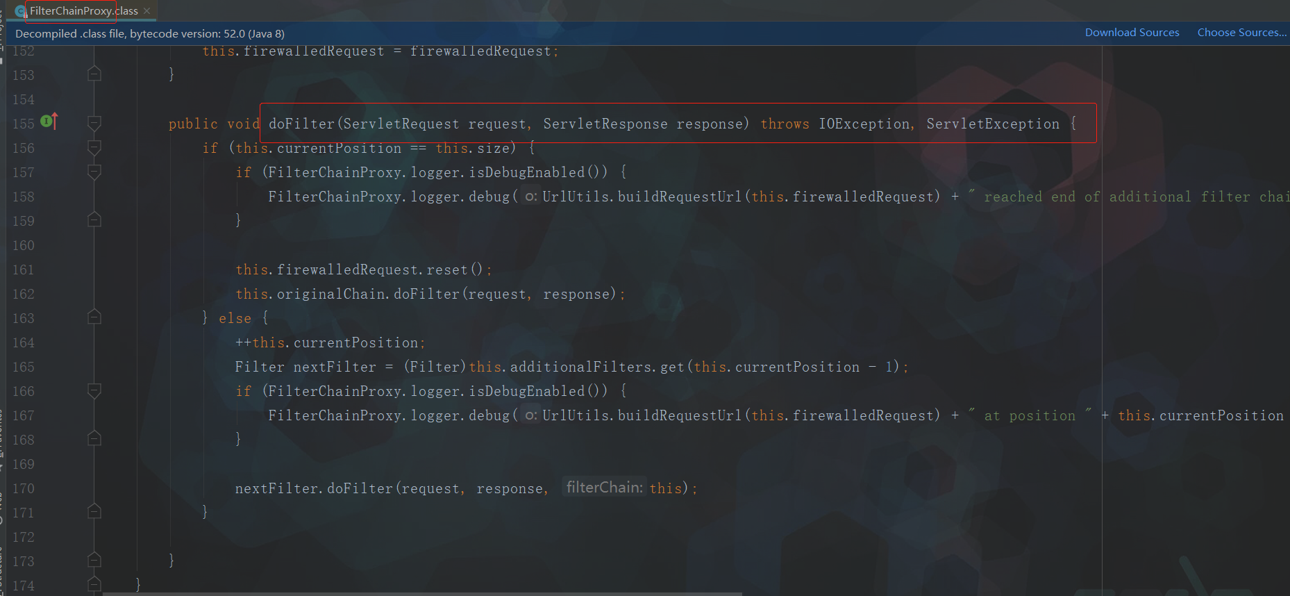
Task: Close the FilterChainProxy.class tab
Action: 146,11
